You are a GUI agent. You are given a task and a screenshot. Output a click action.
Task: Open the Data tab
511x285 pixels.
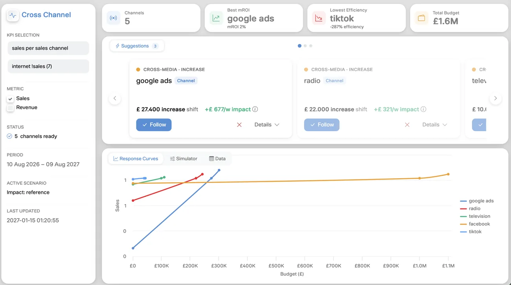click(x=217, y=159)
